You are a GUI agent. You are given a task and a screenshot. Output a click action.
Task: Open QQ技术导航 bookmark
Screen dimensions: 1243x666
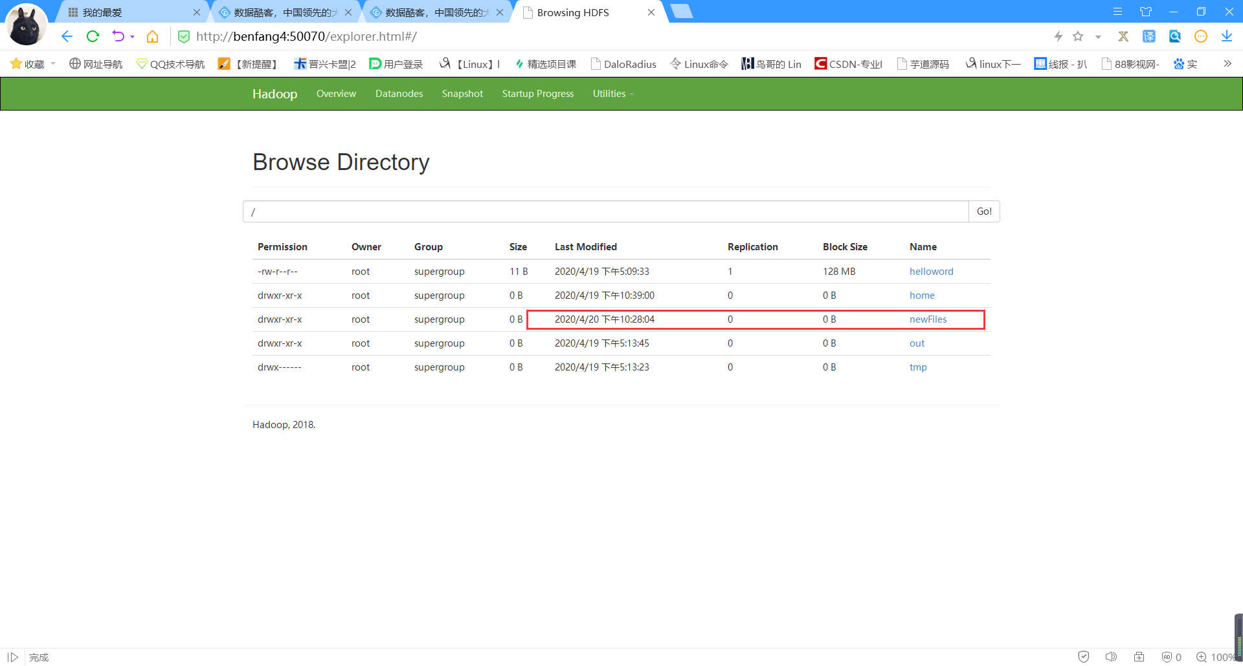point(170,64)
